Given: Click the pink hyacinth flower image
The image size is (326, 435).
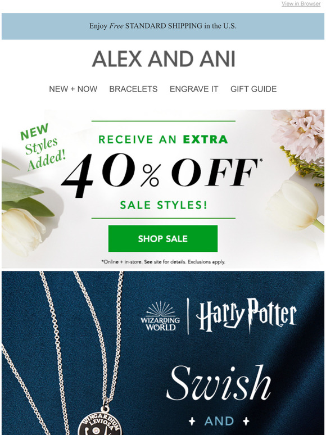Looking at the screenshot, I should (x=298, y=133).
